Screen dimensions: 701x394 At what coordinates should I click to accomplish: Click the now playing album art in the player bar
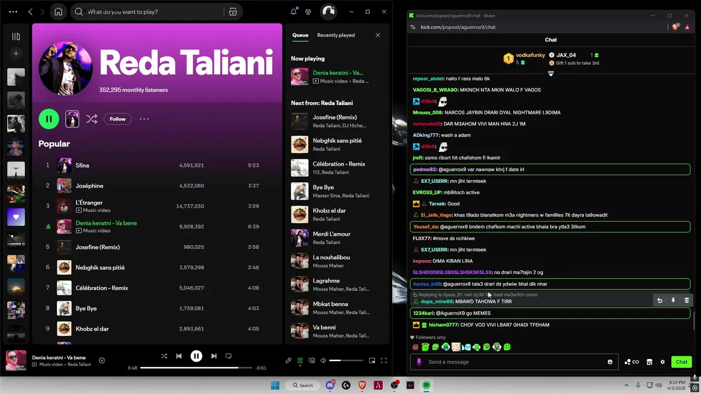coord(16,360)
